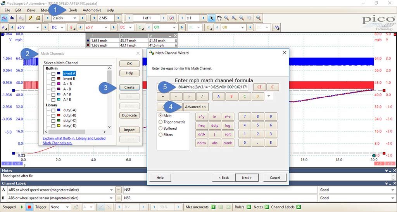Expand more channels dropdown after D button
This screenshot has height=212, width=397.
269,96
